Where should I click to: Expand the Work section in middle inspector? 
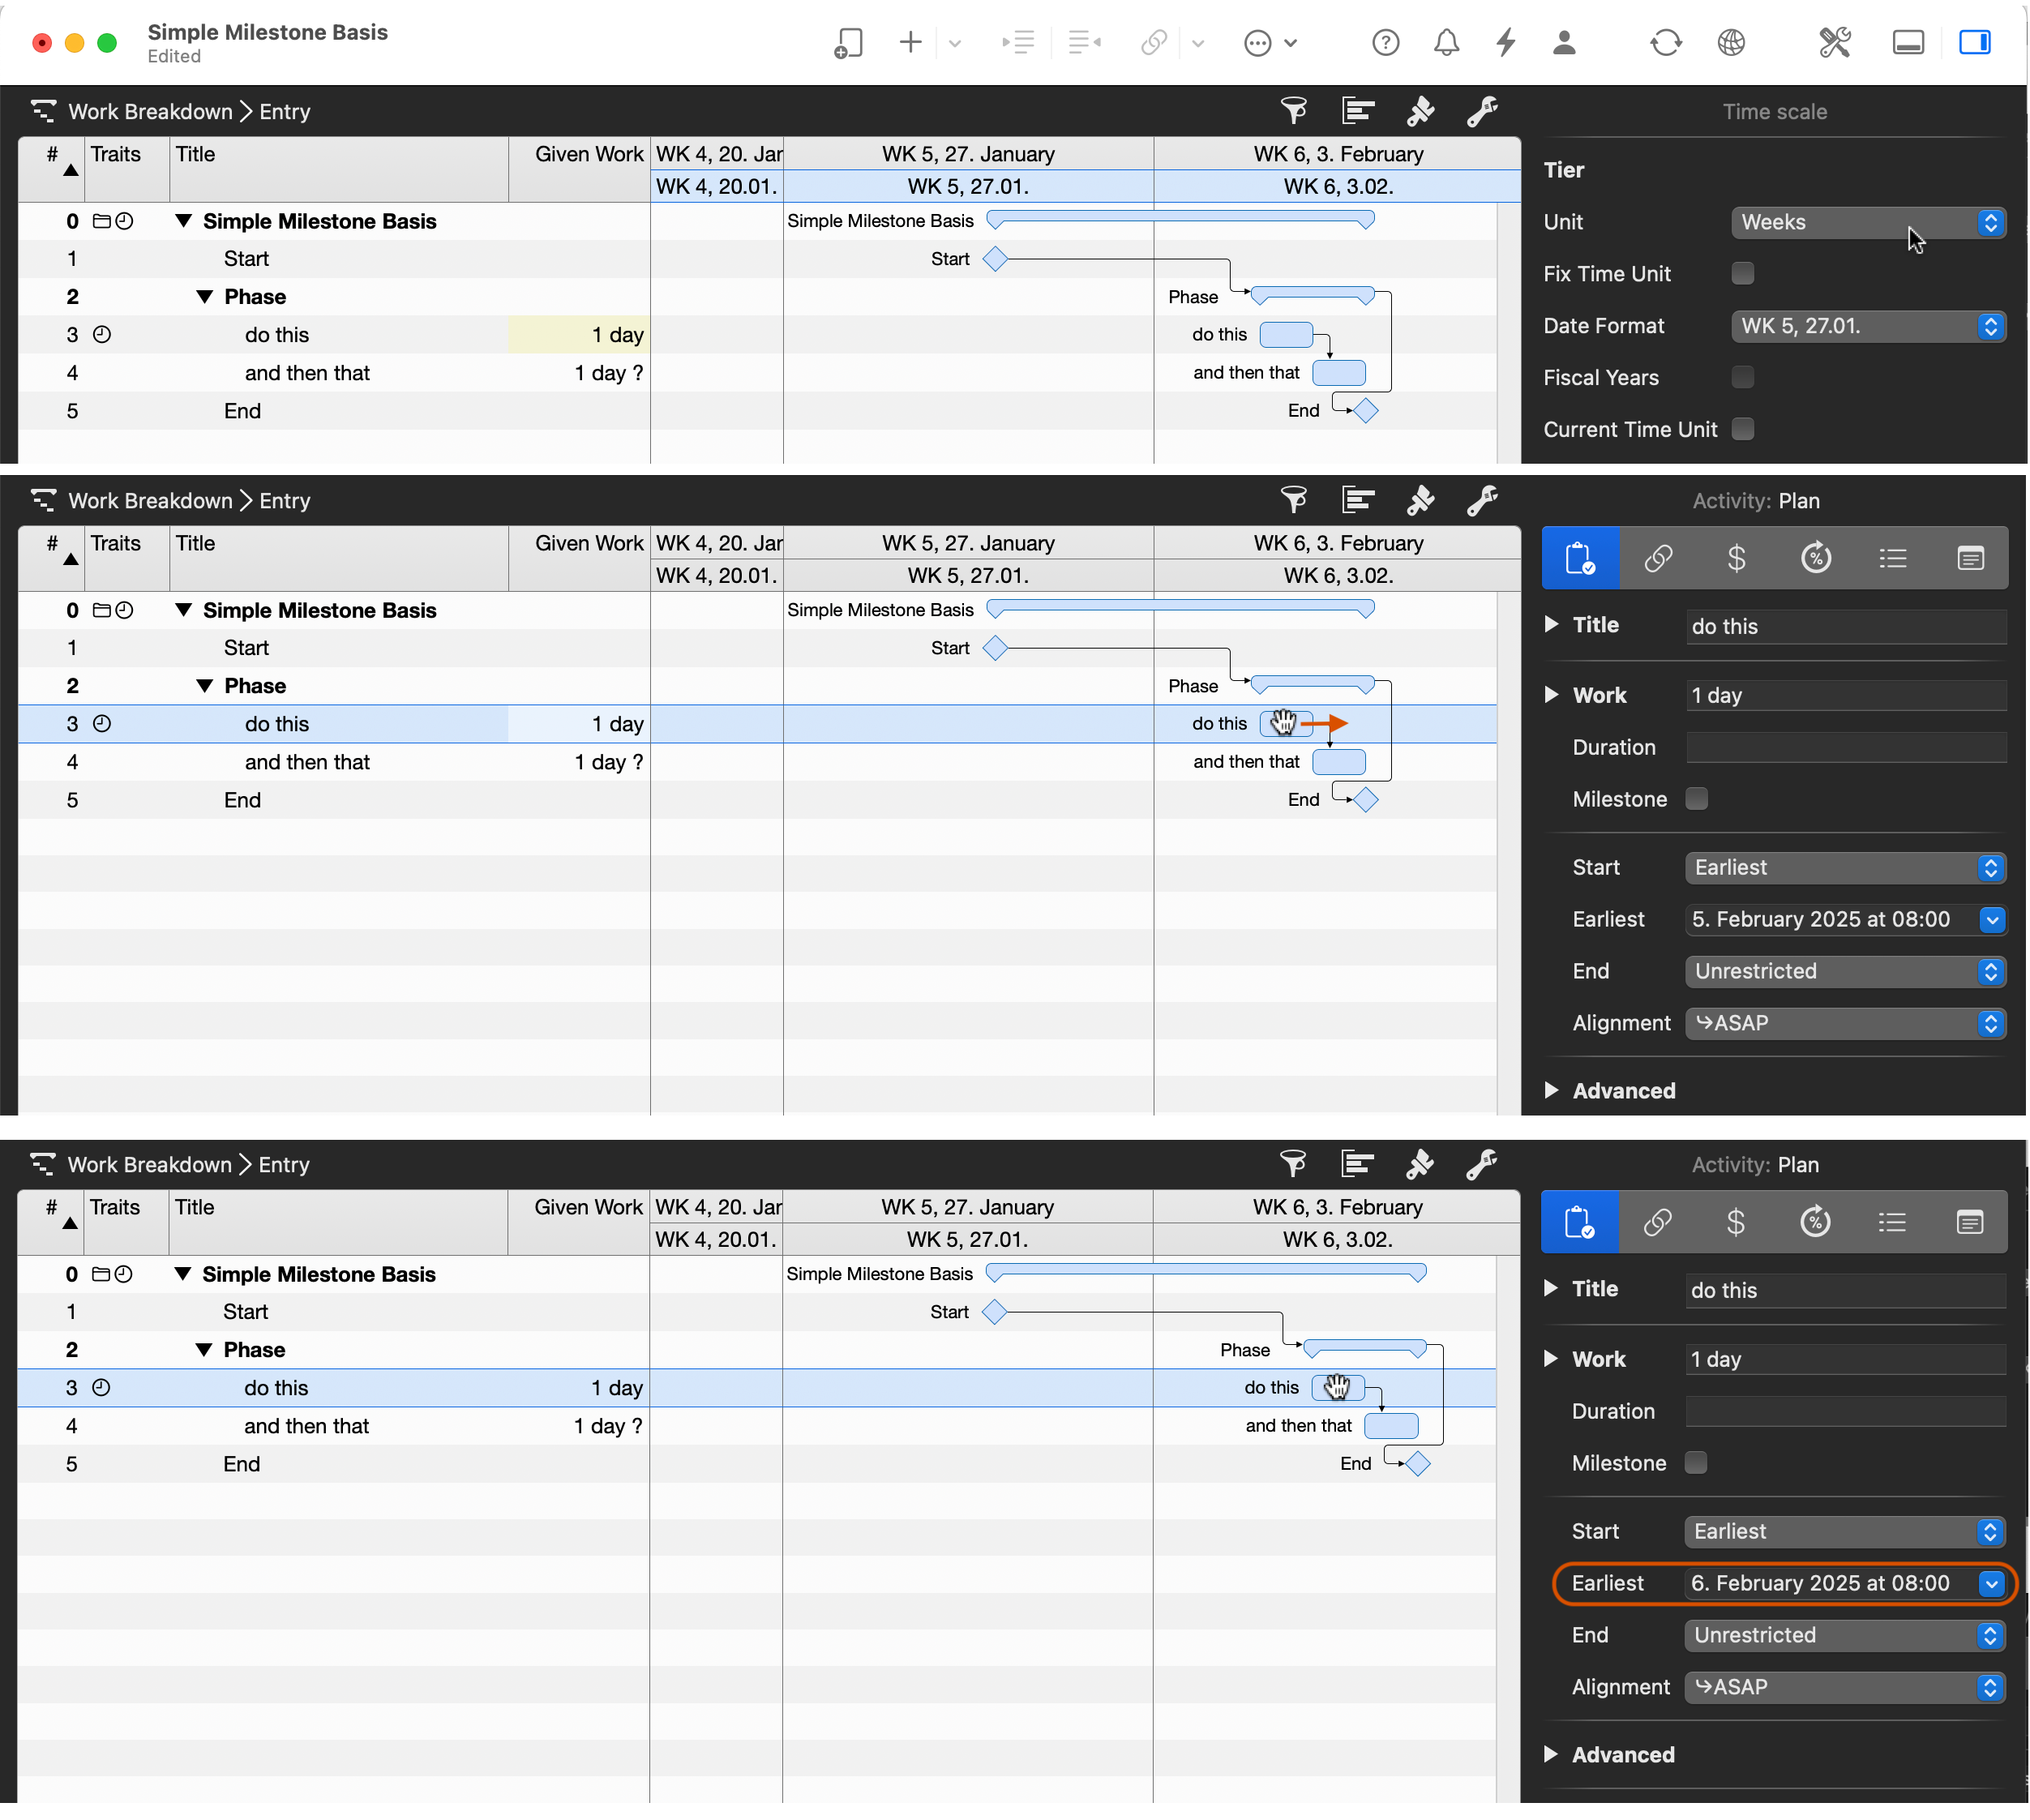tap(1551, 695)
